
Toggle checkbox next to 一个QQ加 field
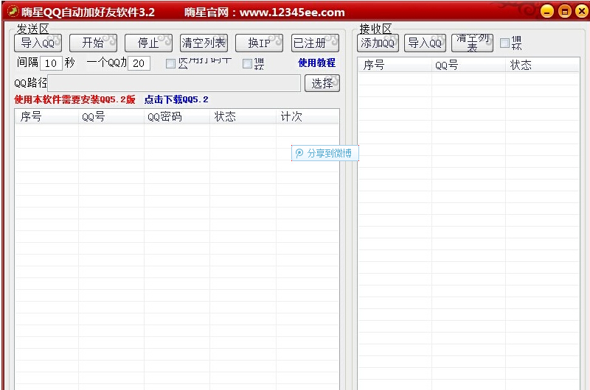click(170, 63)
